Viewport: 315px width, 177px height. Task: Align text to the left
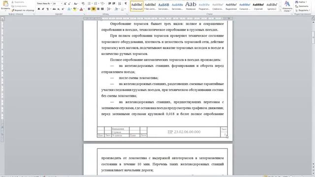click(x=89, y=9)
